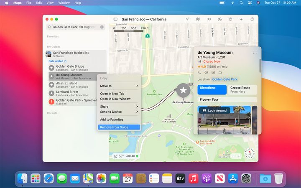Zoom in with the plus button

[x=239, y=156]
